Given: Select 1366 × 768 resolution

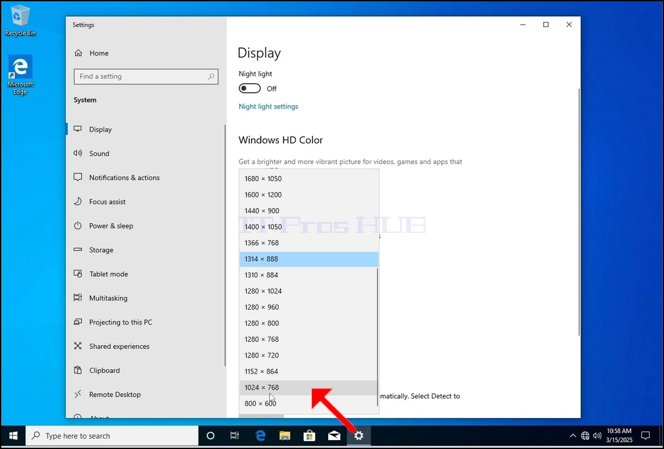Looking at the screenshot, I should click(309, 243).
